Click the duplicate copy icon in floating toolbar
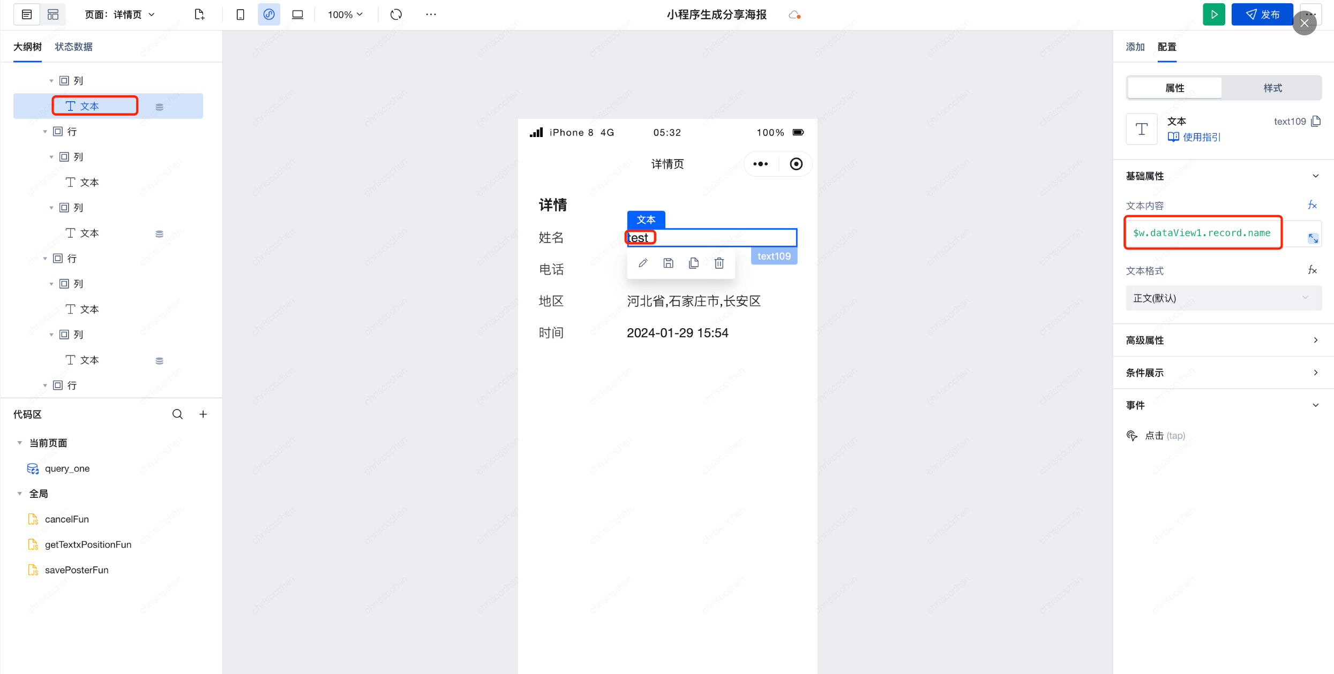 (x=694, y=263)
